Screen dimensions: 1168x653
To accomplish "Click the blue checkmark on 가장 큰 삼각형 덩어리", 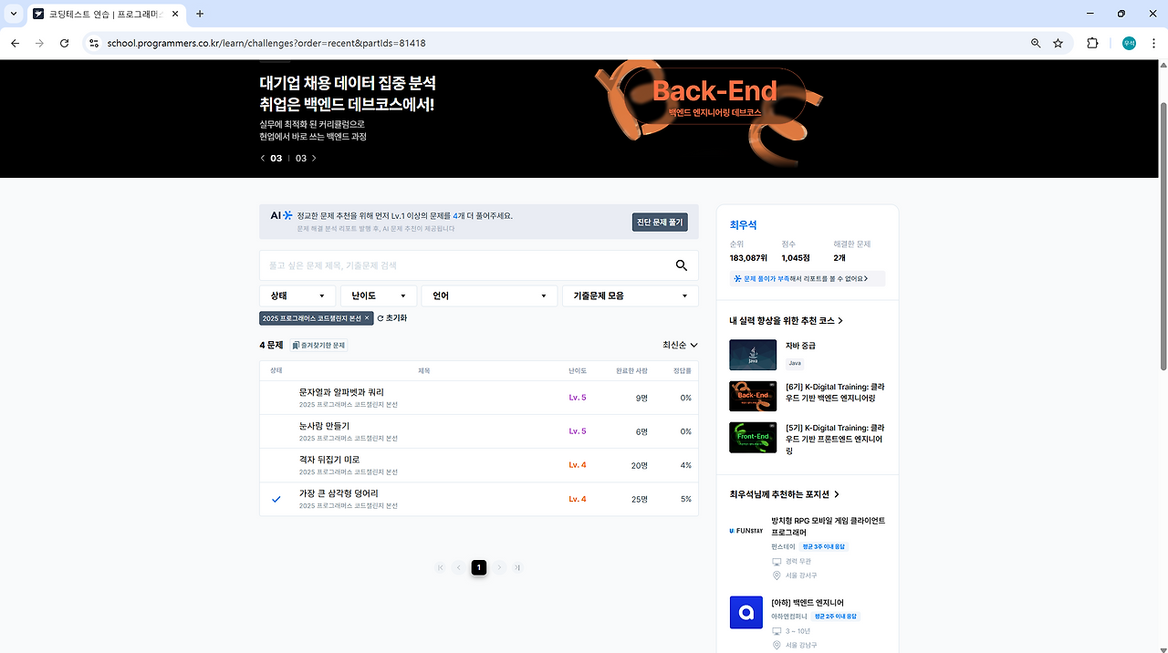I will click(x=276, y=499).
